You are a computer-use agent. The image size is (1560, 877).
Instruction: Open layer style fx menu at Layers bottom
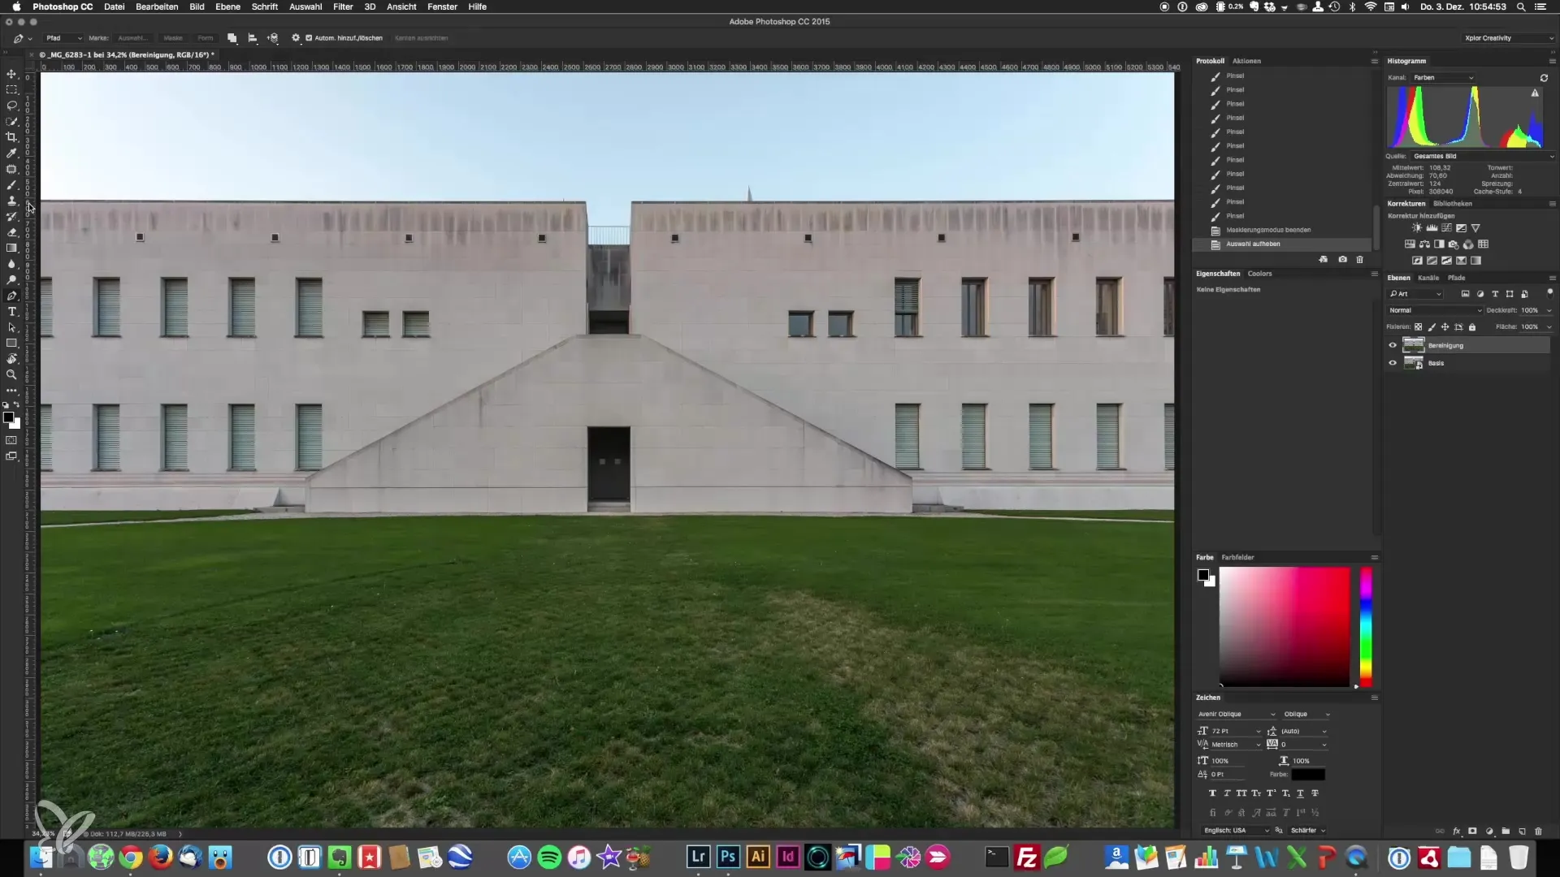[1457, 831]
